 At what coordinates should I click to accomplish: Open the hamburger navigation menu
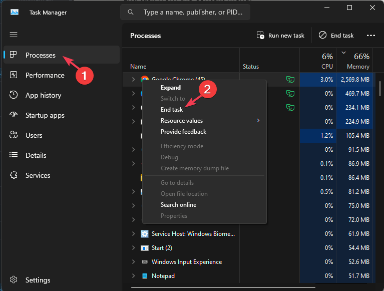(x=14, y=35)
